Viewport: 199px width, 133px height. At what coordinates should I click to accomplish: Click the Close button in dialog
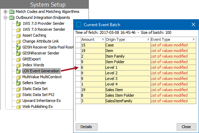(x=186, y=127)
